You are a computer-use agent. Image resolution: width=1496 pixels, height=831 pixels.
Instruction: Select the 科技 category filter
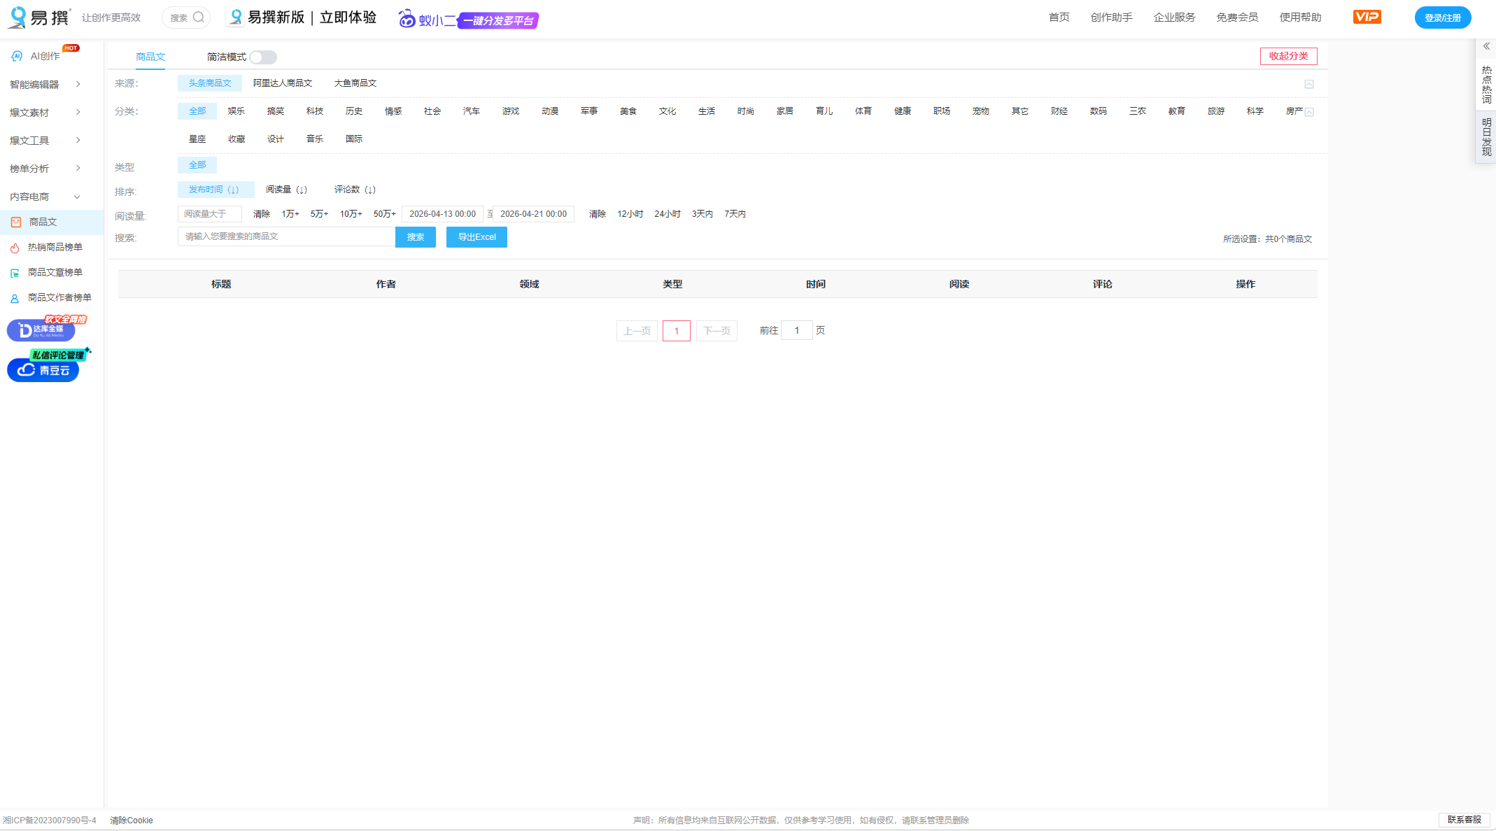click(x=314, y=111)
